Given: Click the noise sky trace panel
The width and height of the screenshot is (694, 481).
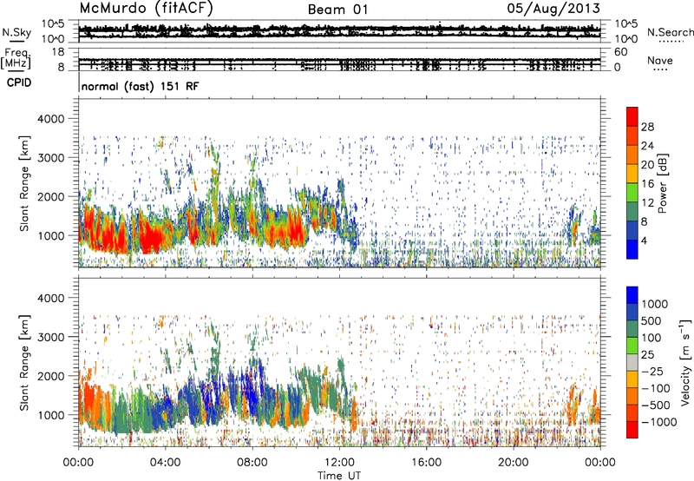Looking at the screenshot, I should [339, 31].
